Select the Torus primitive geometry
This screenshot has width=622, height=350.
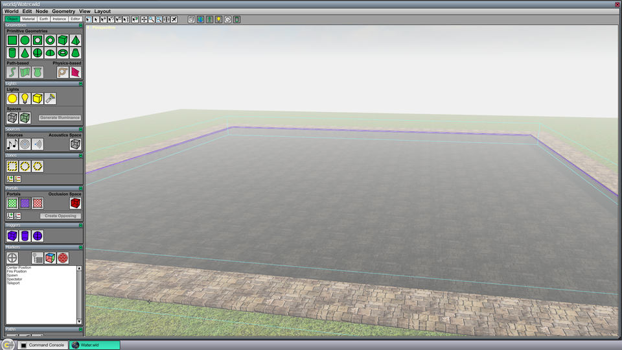(x=63, y=52)
